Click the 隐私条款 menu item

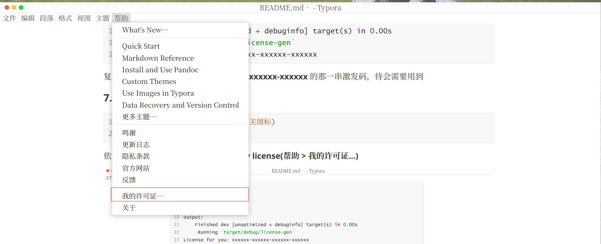(x=136, y=156)
